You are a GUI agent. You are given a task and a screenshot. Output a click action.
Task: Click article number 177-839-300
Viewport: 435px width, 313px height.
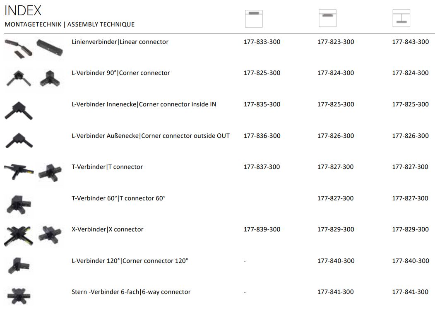tap(262, 229)
